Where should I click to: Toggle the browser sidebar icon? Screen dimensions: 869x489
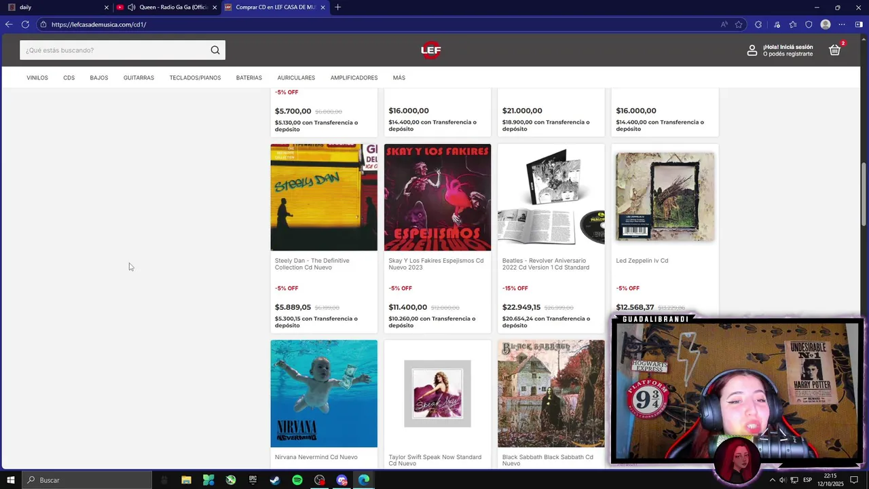[x=859, y=24]
